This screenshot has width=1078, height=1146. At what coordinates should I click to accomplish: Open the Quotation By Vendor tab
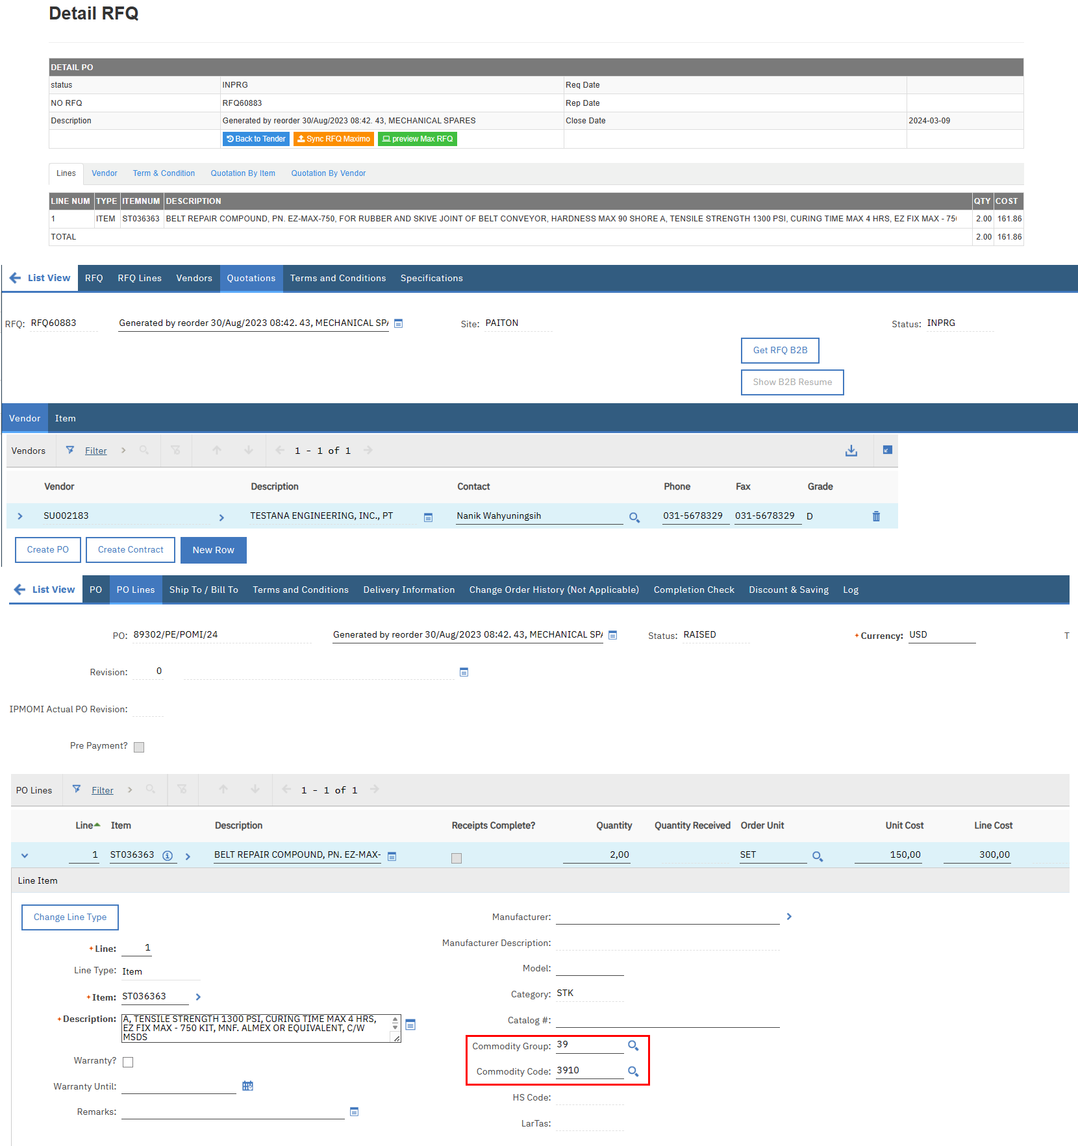[329, 173]
